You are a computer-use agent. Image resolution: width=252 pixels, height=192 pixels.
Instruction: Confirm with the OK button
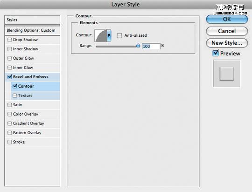pos(227,19)
